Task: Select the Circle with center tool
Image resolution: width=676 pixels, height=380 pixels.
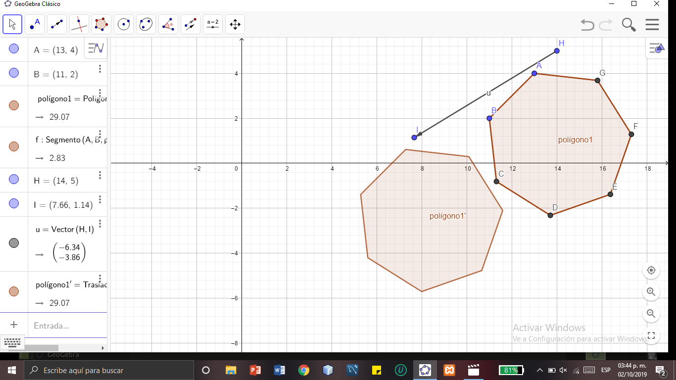Action: (x=123, y=24)
